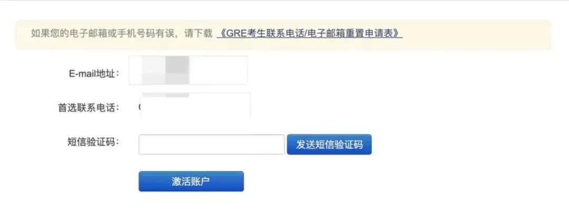The width and height of the screenshot is (569, 216).
Task: Click the yellow notice banner background
Action: coord(475,35)
